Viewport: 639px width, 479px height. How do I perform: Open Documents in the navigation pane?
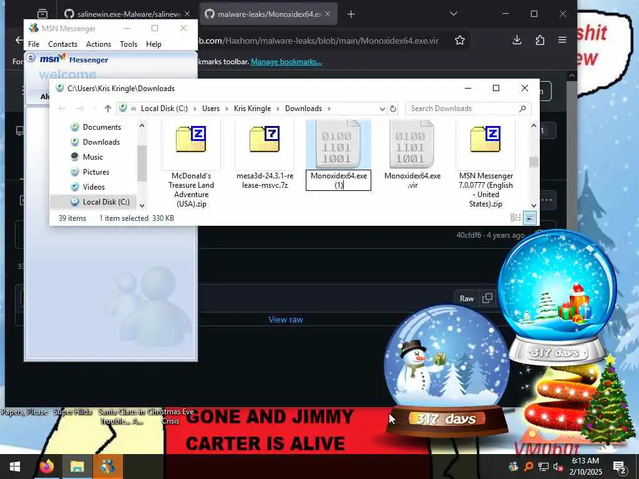pyautogui.click(x=102, y=127)
